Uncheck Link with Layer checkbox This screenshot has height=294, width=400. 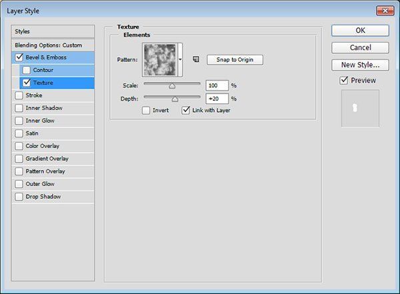pyautogui.click(x=186, y=110)
